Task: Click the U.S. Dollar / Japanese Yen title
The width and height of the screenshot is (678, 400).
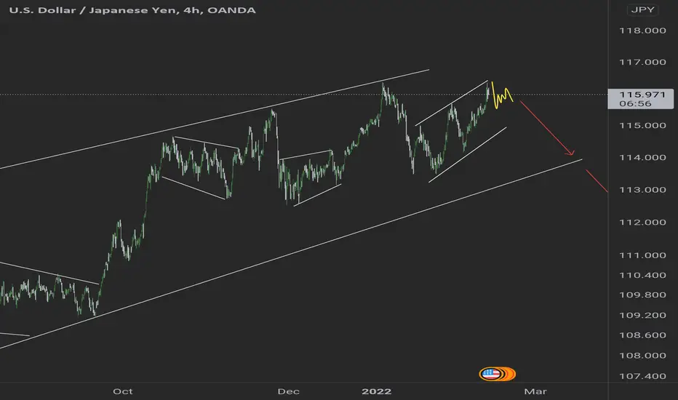Action: tap(132, 10)
